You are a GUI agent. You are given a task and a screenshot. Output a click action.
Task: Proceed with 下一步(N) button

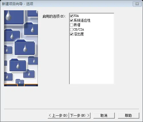tap(80, 115)
